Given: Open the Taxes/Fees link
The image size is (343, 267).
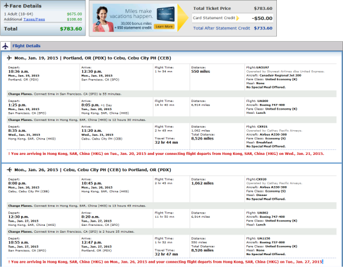Looking at the screenshot, I should (x=34, y=19).
